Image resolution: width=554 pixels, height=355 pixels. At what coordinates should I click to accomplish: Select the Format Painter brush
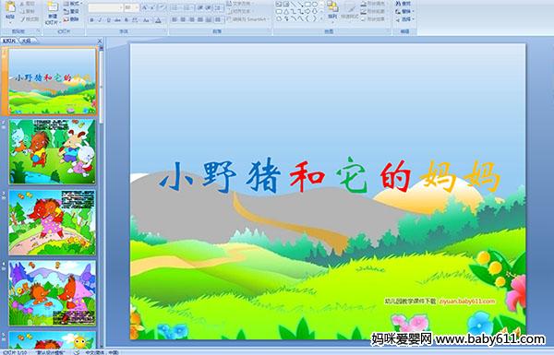[x=30, y=19]
